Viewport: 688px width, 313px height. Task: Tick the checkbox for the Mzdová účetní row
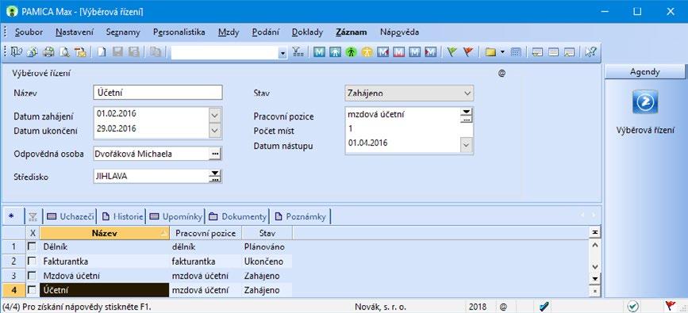(32, 276)
